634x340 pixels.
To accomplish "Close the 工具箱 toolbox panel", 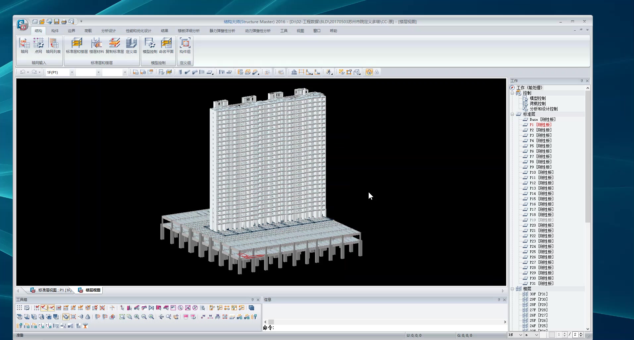I will click(x=258, y=300).
